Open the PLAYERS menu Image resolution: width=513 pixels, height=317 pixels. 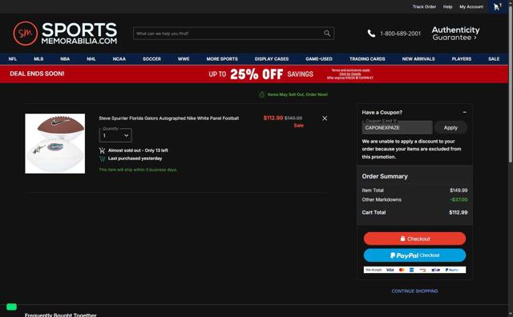(x=462, y=58)
